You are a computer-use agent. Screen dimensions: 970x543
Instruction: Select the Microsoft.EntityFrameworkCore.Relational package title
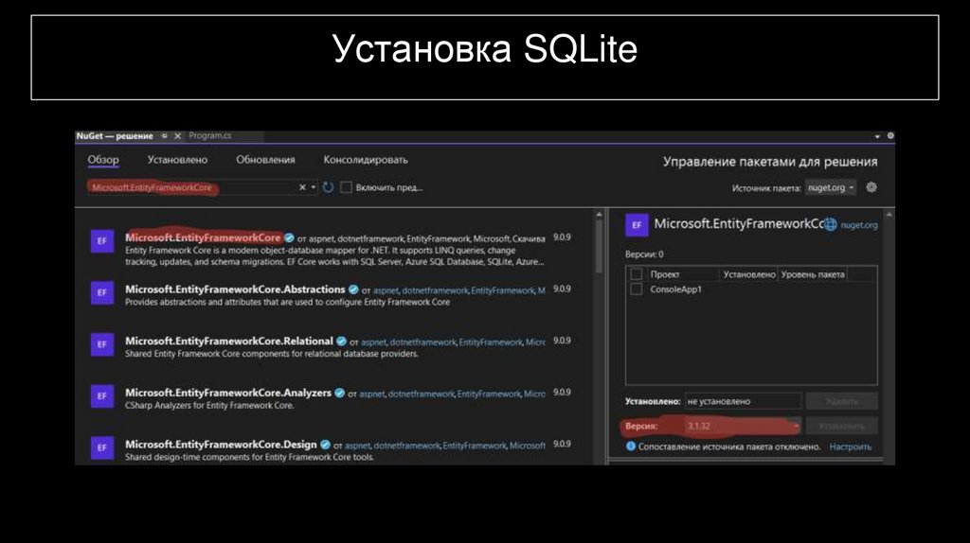tap(229, 341)
